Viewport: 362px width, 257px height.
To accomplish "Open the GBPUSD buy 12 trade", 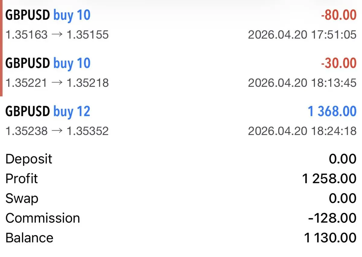I will coord(48,112).
